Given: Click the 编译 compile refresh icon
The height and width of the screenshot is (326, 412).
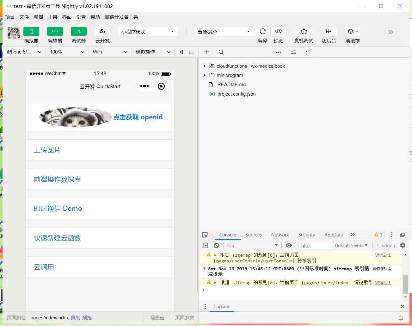Looking at the screenshot, I should pyautogui.click(x=263, y=31).
